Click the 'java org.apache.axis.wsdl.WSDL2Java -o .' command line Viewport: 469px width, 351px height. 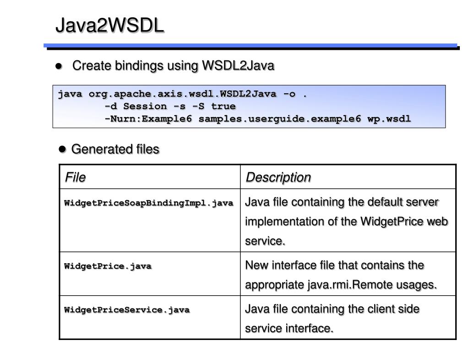[x=182, y=94]
